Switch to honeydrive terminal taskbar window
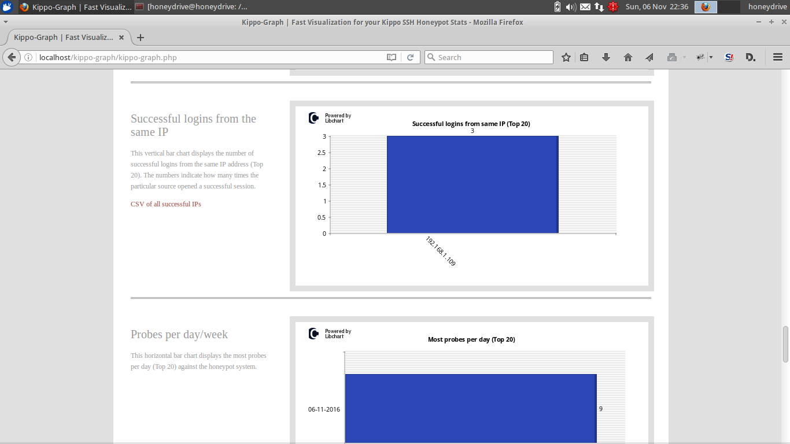The height and width of the screenshot is (444, 790). 192,7
